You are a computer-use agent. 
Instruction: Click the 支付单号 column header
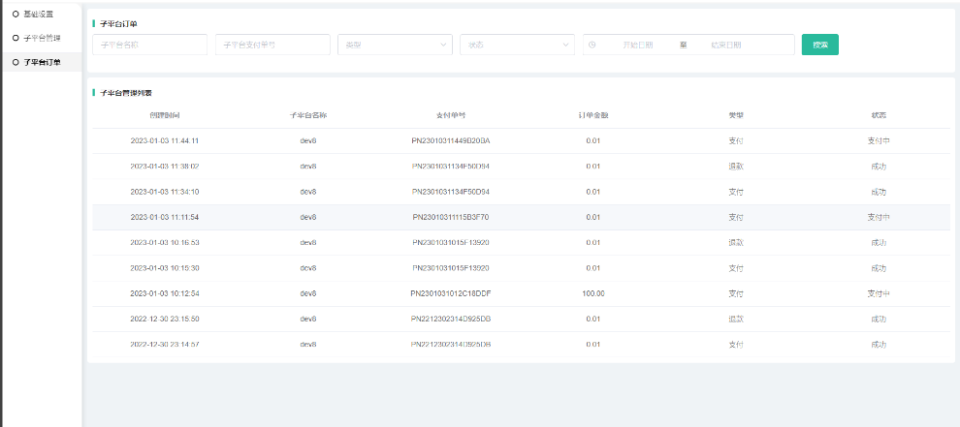(451, 115)
